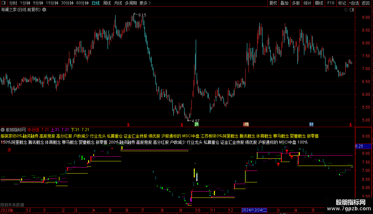The height and width of the screenshot is (214, 373).
Task: Toggle the right info panel icon
Action: (x=352, y=10)
